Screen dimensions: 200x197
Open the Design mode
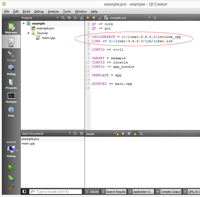click(11, 56)
